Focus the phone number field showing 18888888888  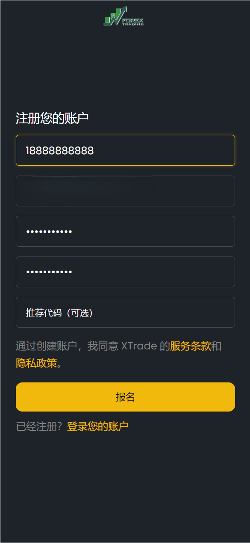pos(125,150)
